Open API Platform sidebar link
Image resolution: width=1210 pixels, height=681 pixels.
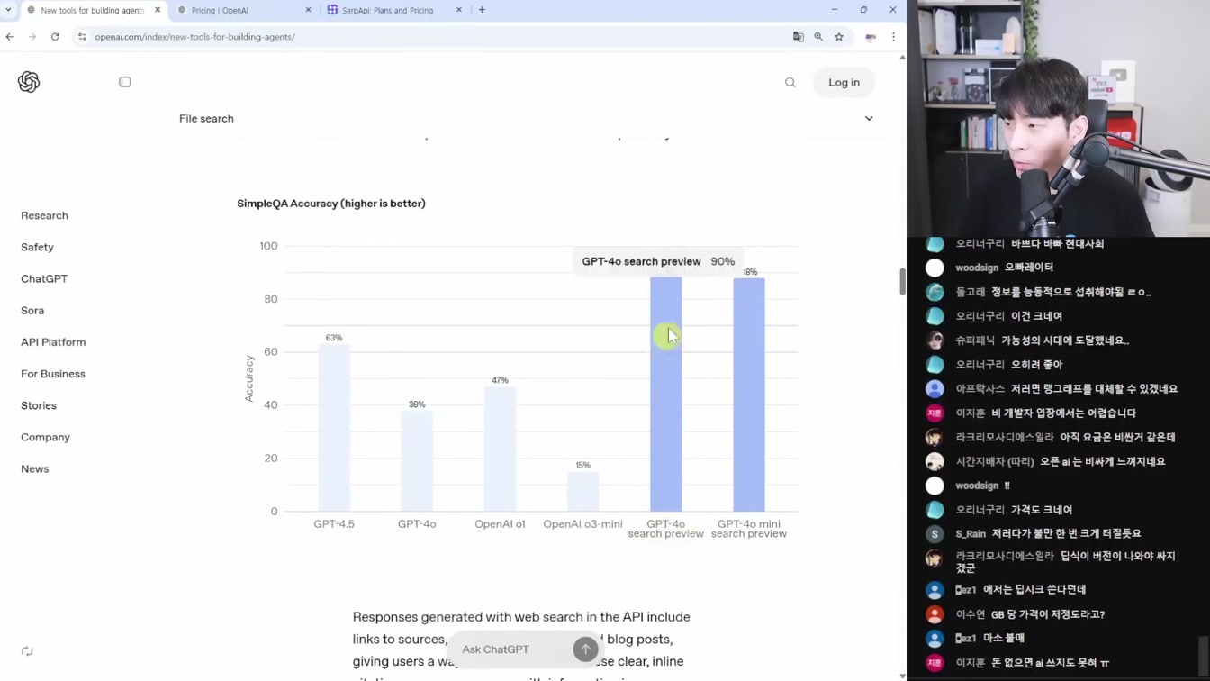[x=53, y=342]
